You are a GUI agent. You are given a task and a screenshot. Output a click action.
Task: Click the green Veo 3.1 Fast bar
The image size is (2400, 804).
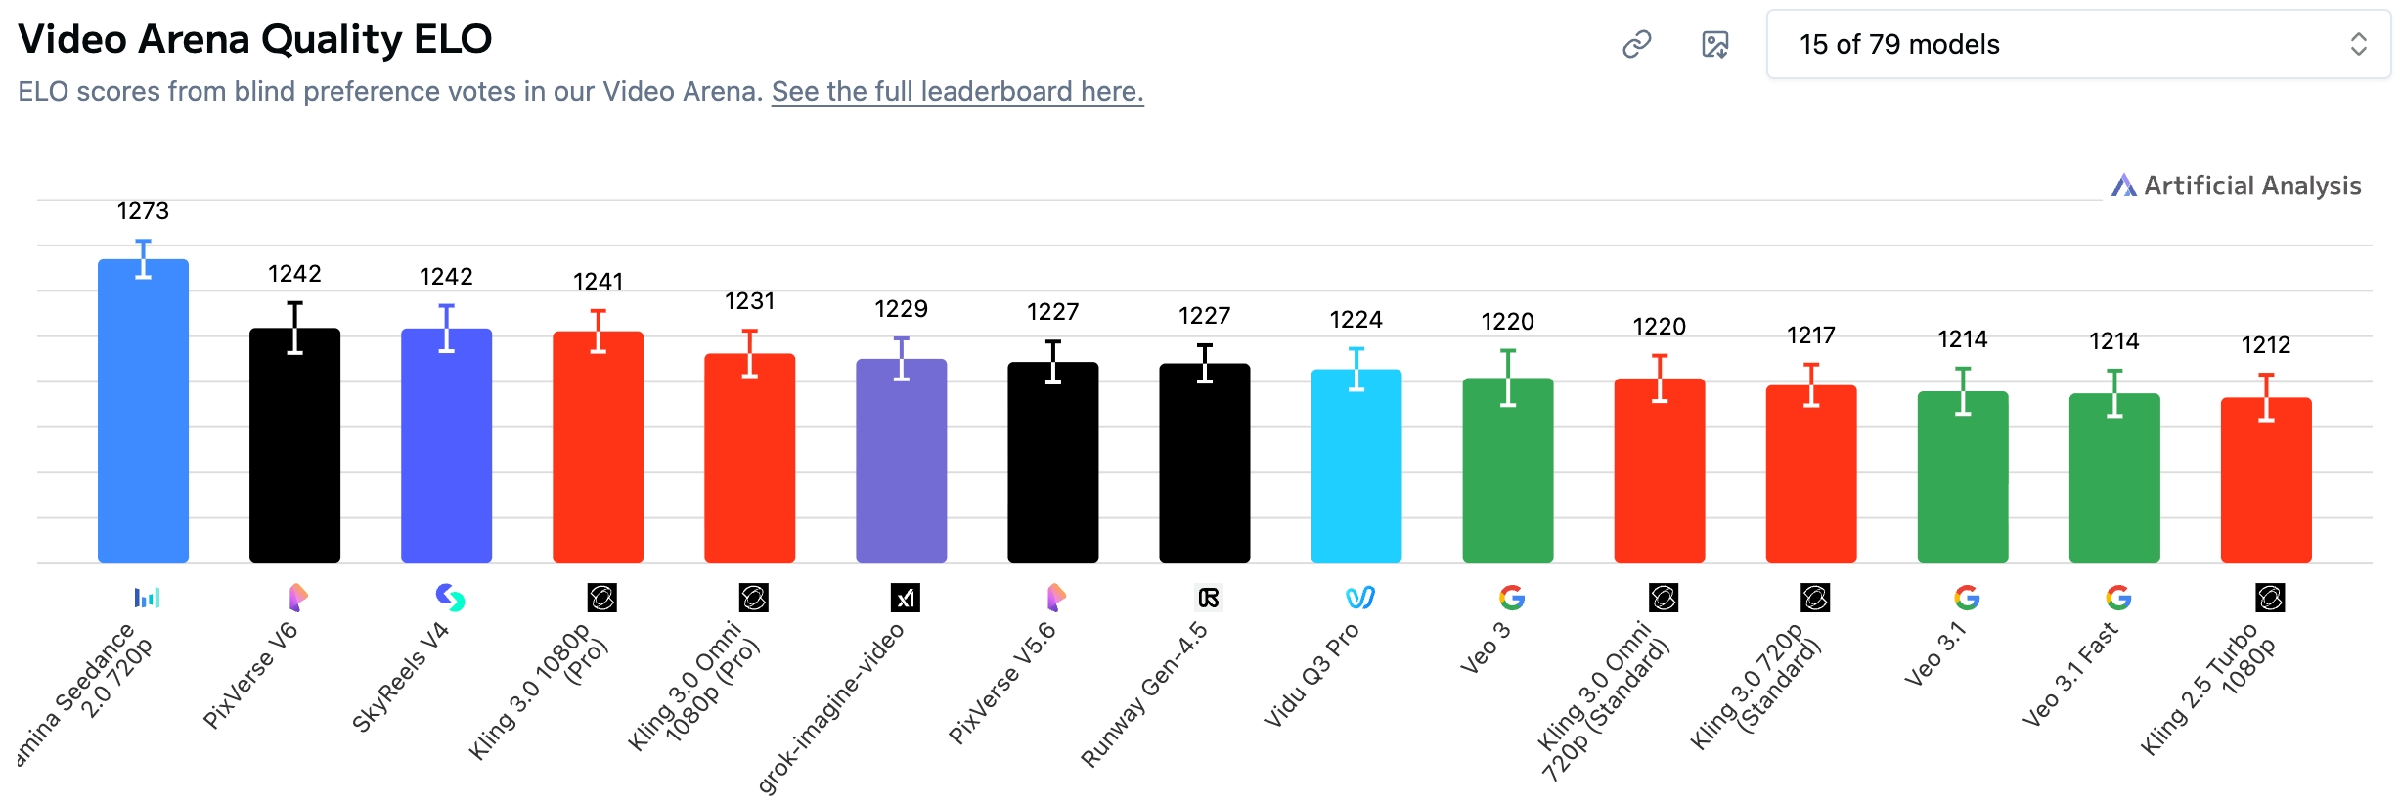pos(2113,477)
